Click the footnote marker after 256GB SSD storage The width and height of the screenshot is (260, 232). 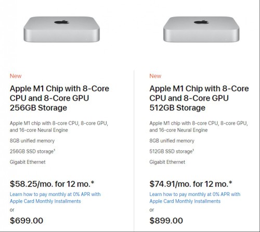click(x=54, y=150)
